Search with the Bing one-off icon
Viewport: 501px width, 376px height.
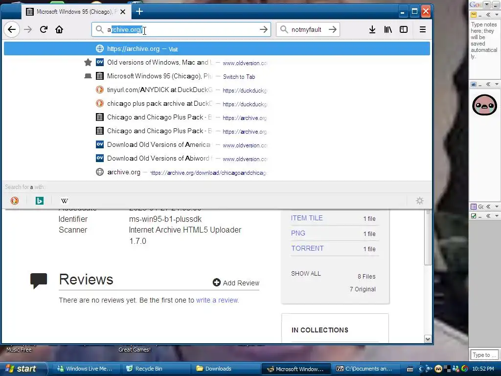pos(40,200)
